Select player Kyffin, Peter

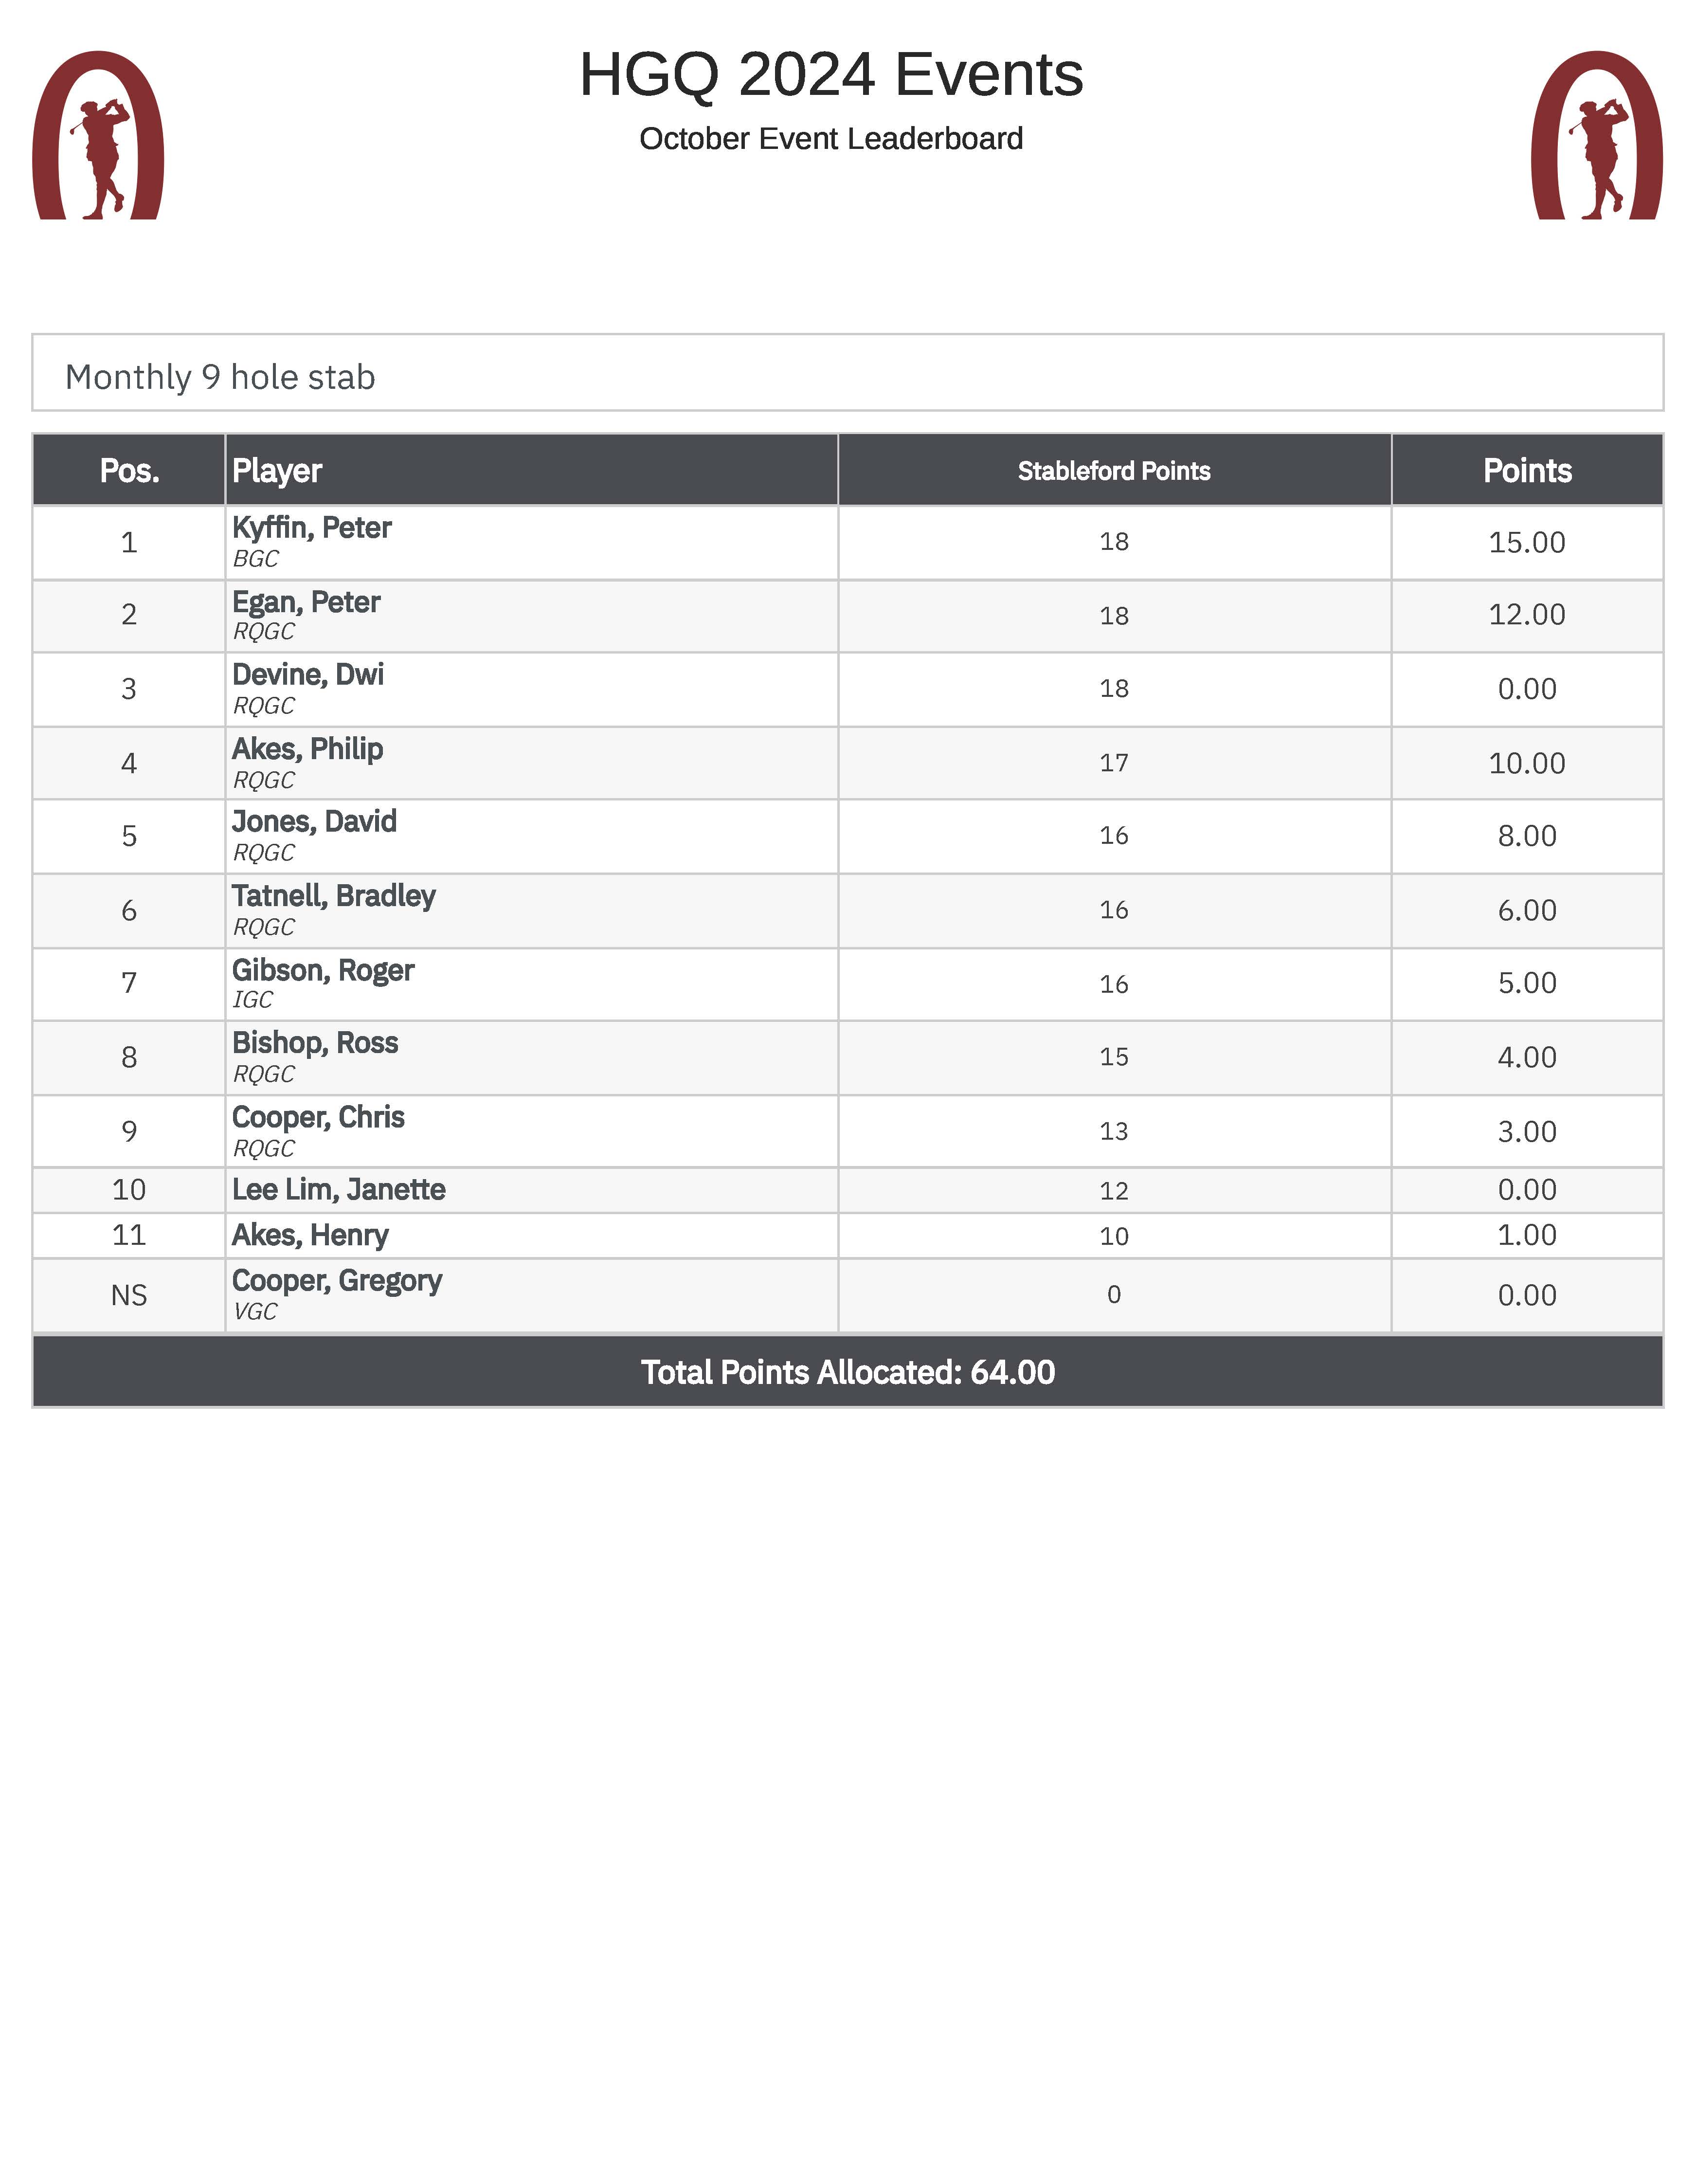tap(311, 528)
